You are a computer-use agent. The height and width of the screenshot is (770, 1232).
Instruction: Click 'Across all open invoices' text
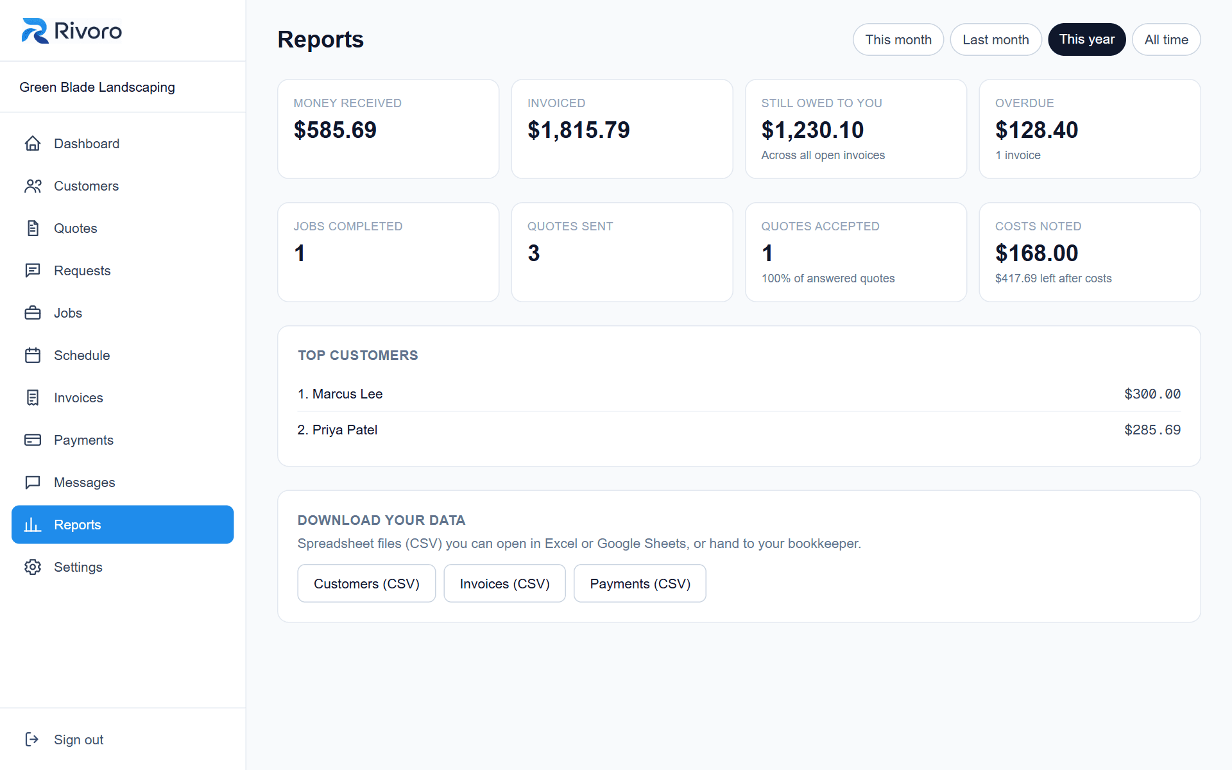click(x=823, y=155)
